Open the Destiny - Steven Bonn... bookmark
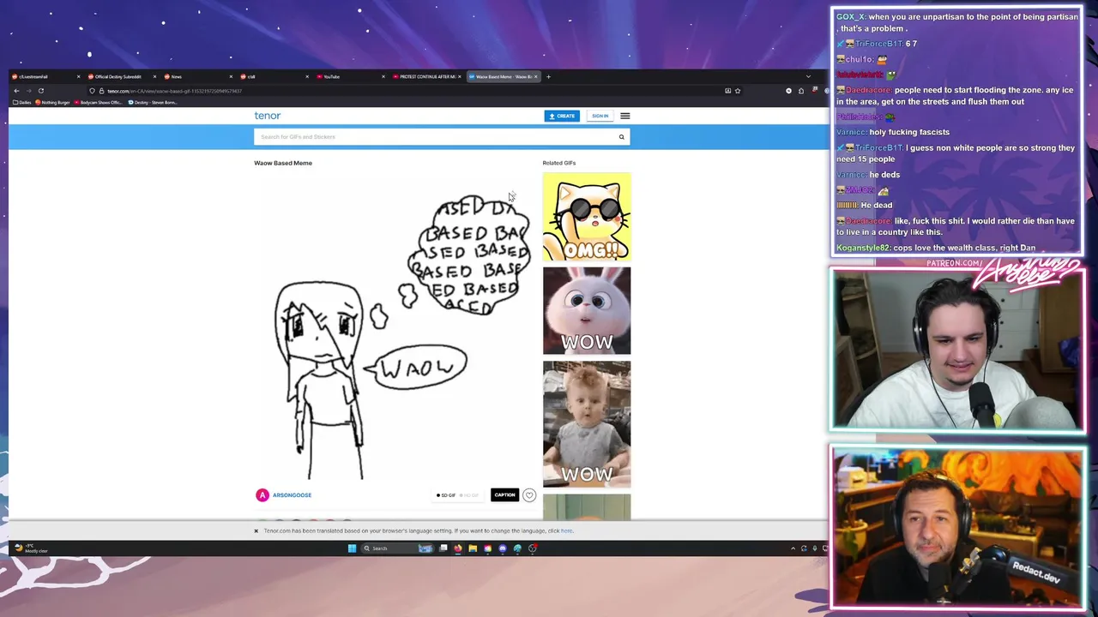 click(x=153, y=103)
